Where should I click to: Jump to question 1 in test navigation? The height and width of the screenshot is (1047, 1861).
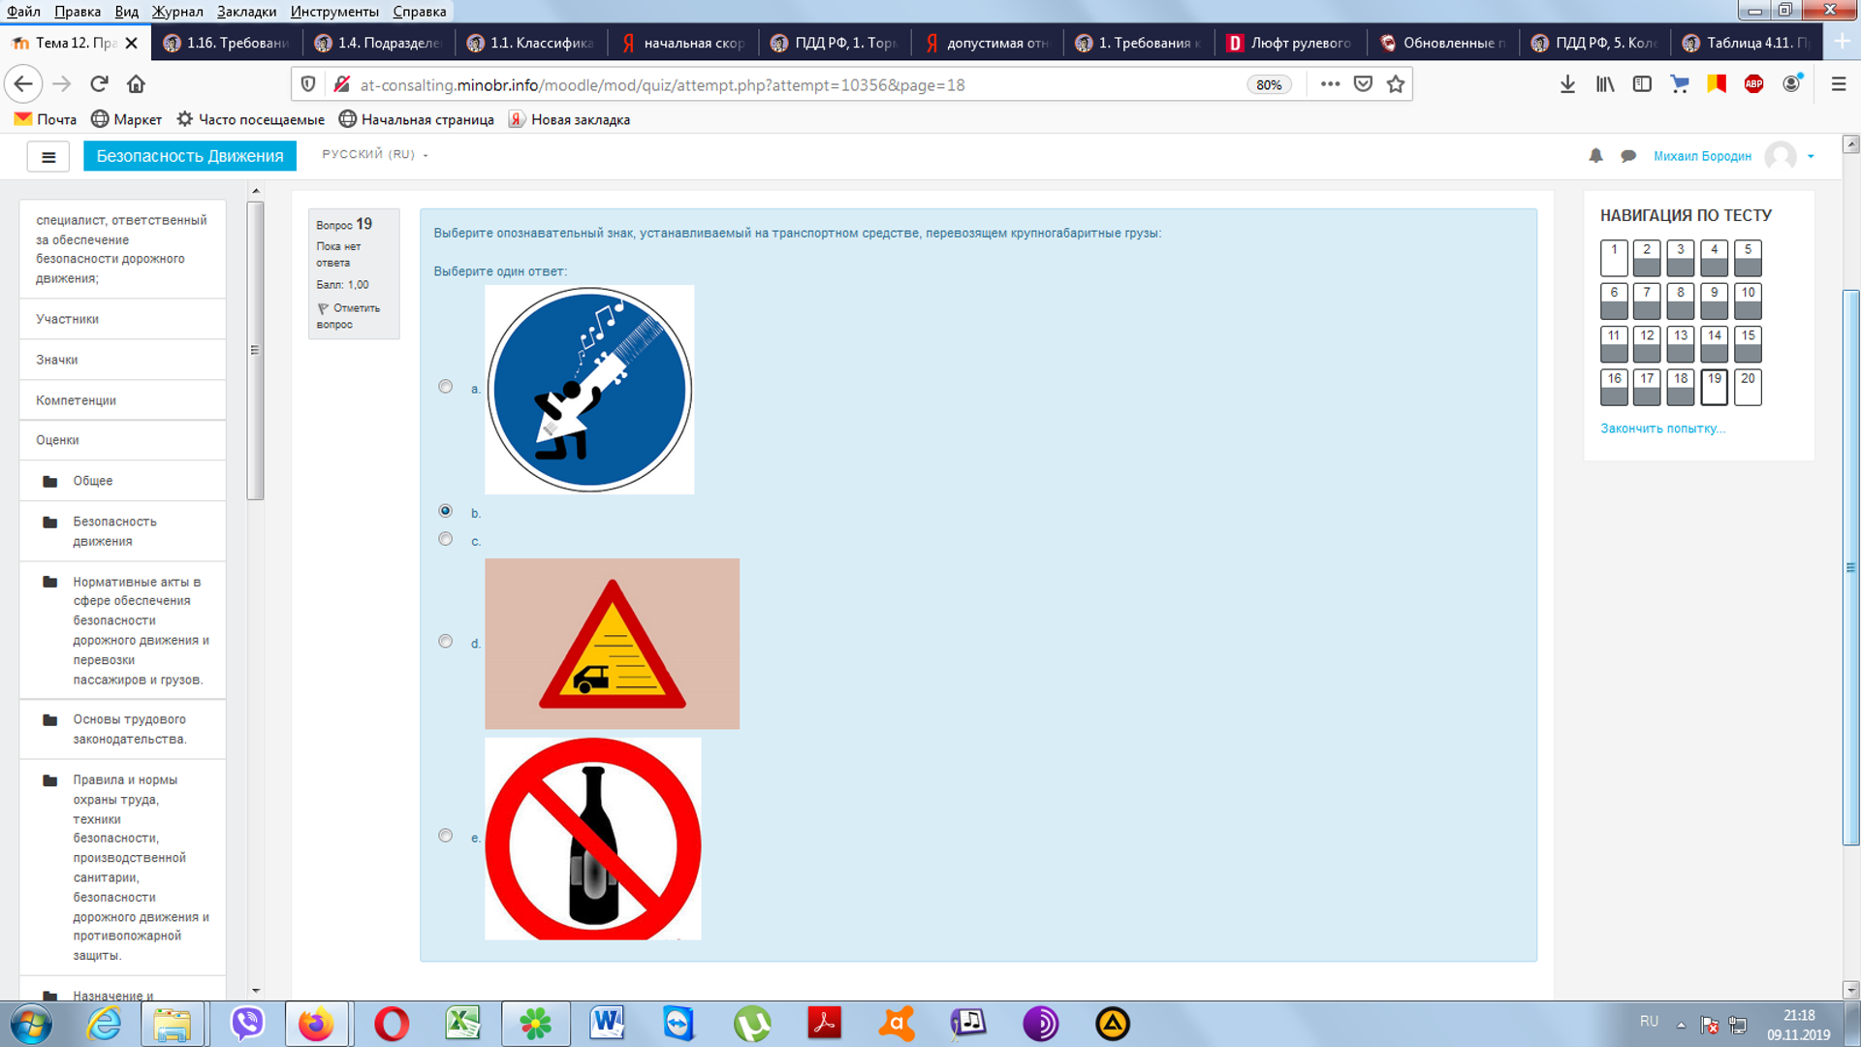point(1614,258)
